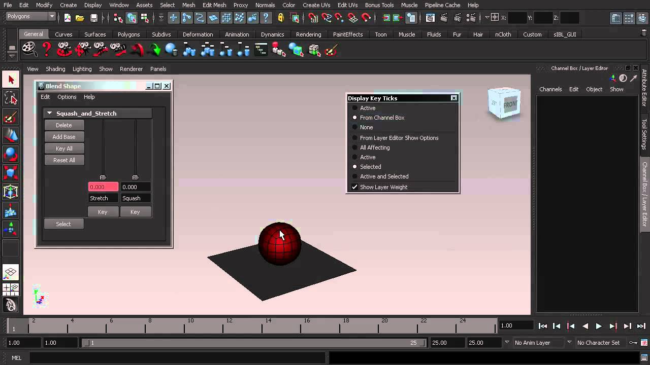Play the animation forwards

(599, 326)
